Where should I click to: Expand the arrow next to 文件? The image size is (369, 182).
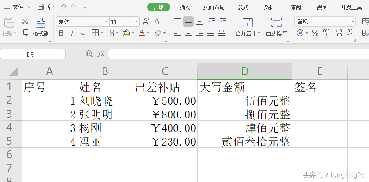tap(29, 7)
